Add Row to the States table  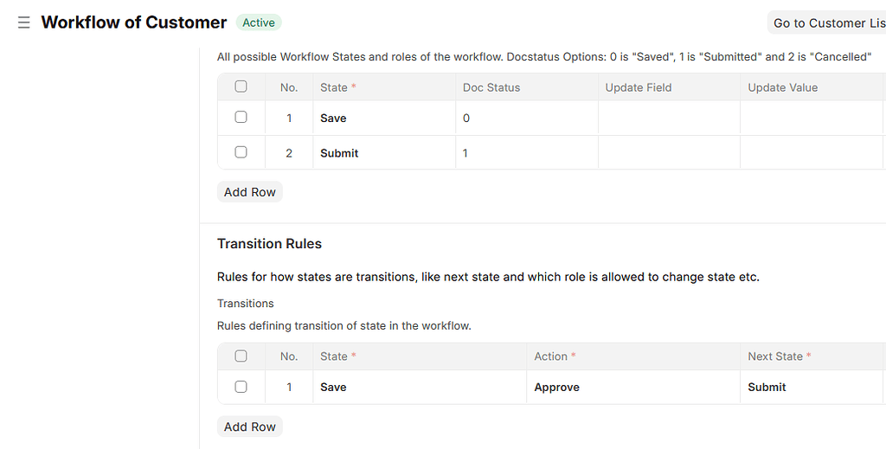(x=250, y=192)
